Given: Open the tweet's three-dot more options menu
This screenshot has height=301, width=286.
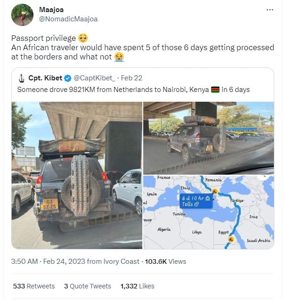Looking at the screenshot, I should pos(270,10).
